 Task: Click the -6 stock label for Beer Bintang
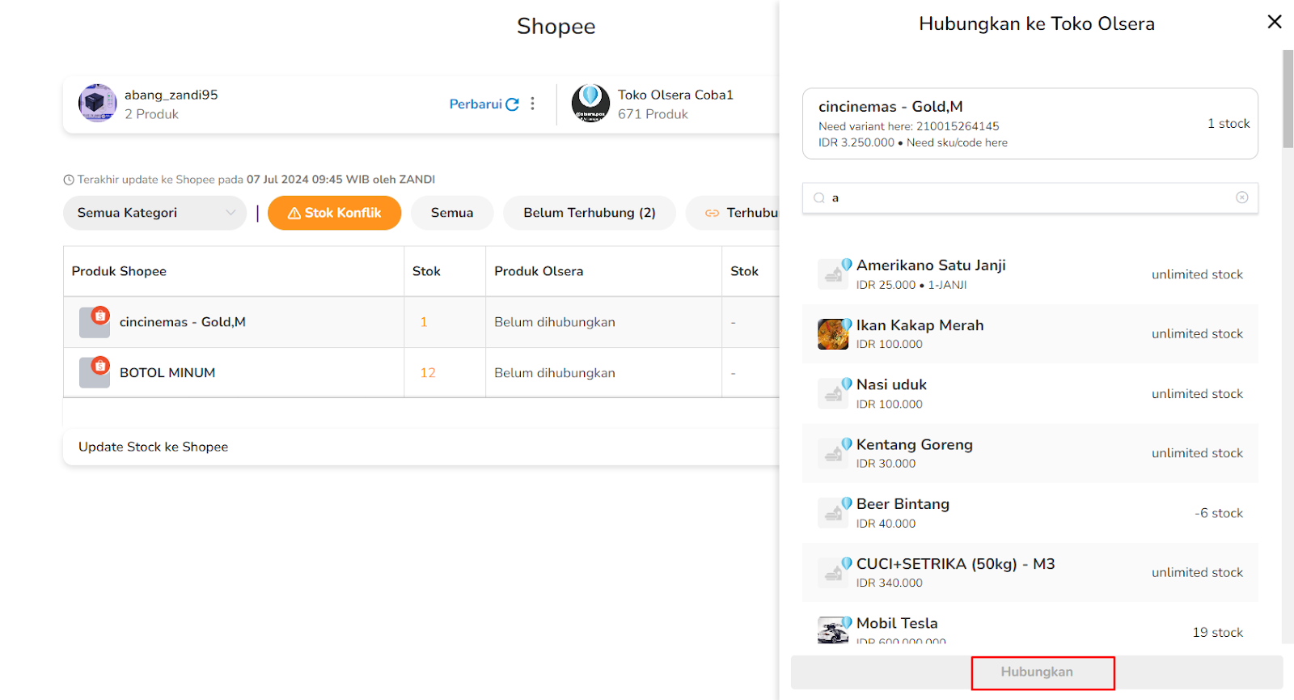1219,513
